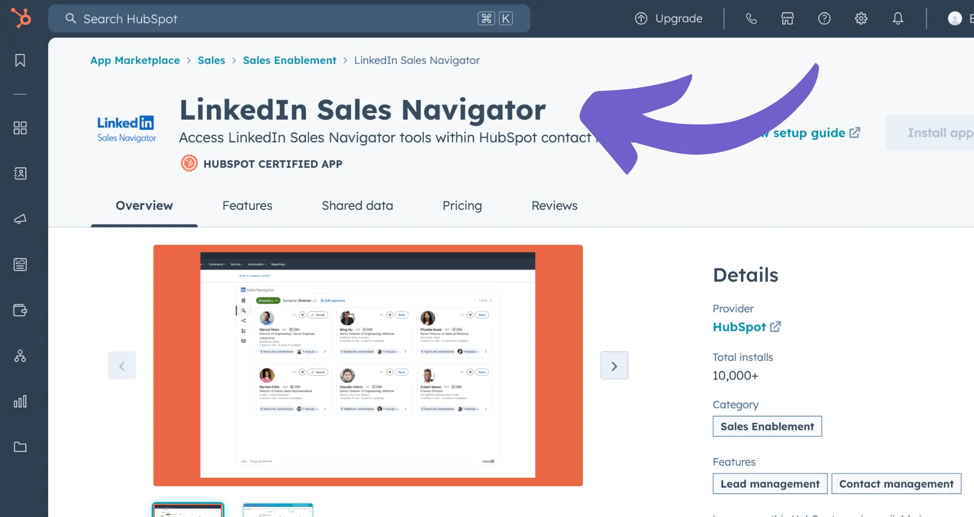Switch to the Shared data tab
Viewport: 974px width, 517px height.
(x=357, y=206)
